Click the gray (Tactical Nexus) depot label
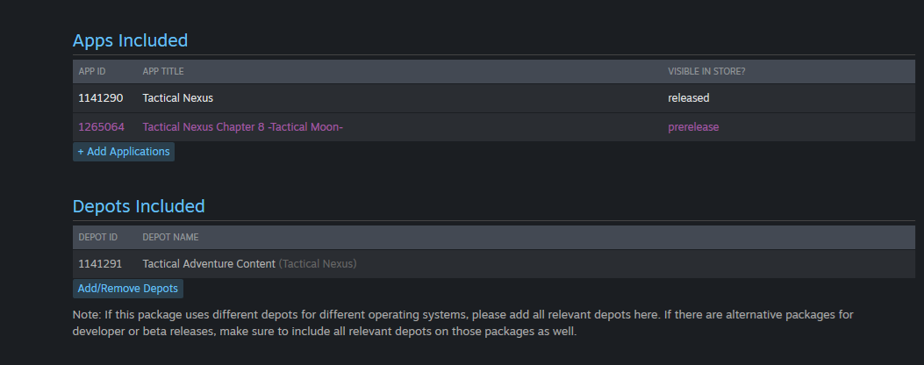924x365 pixels. pyautogui.click(x=318, y=264)
